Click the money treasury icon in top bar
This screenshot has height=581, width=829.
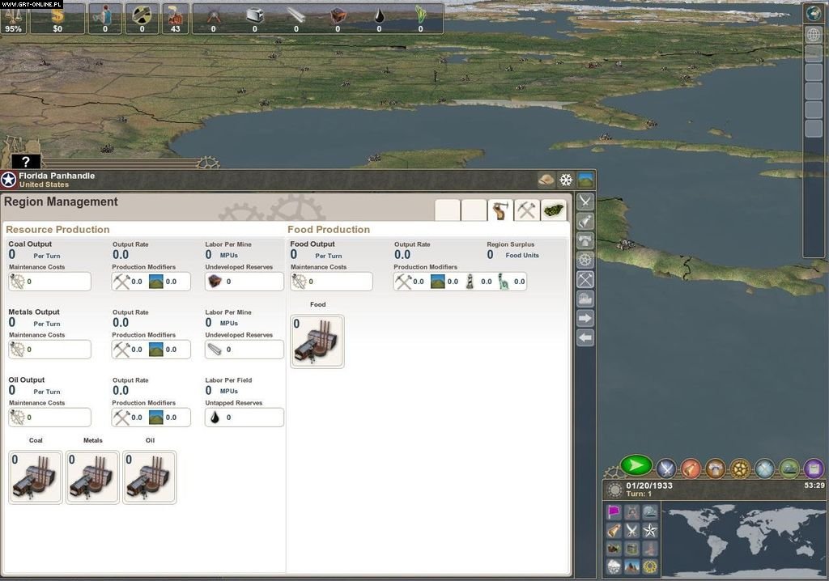point(57,15)
